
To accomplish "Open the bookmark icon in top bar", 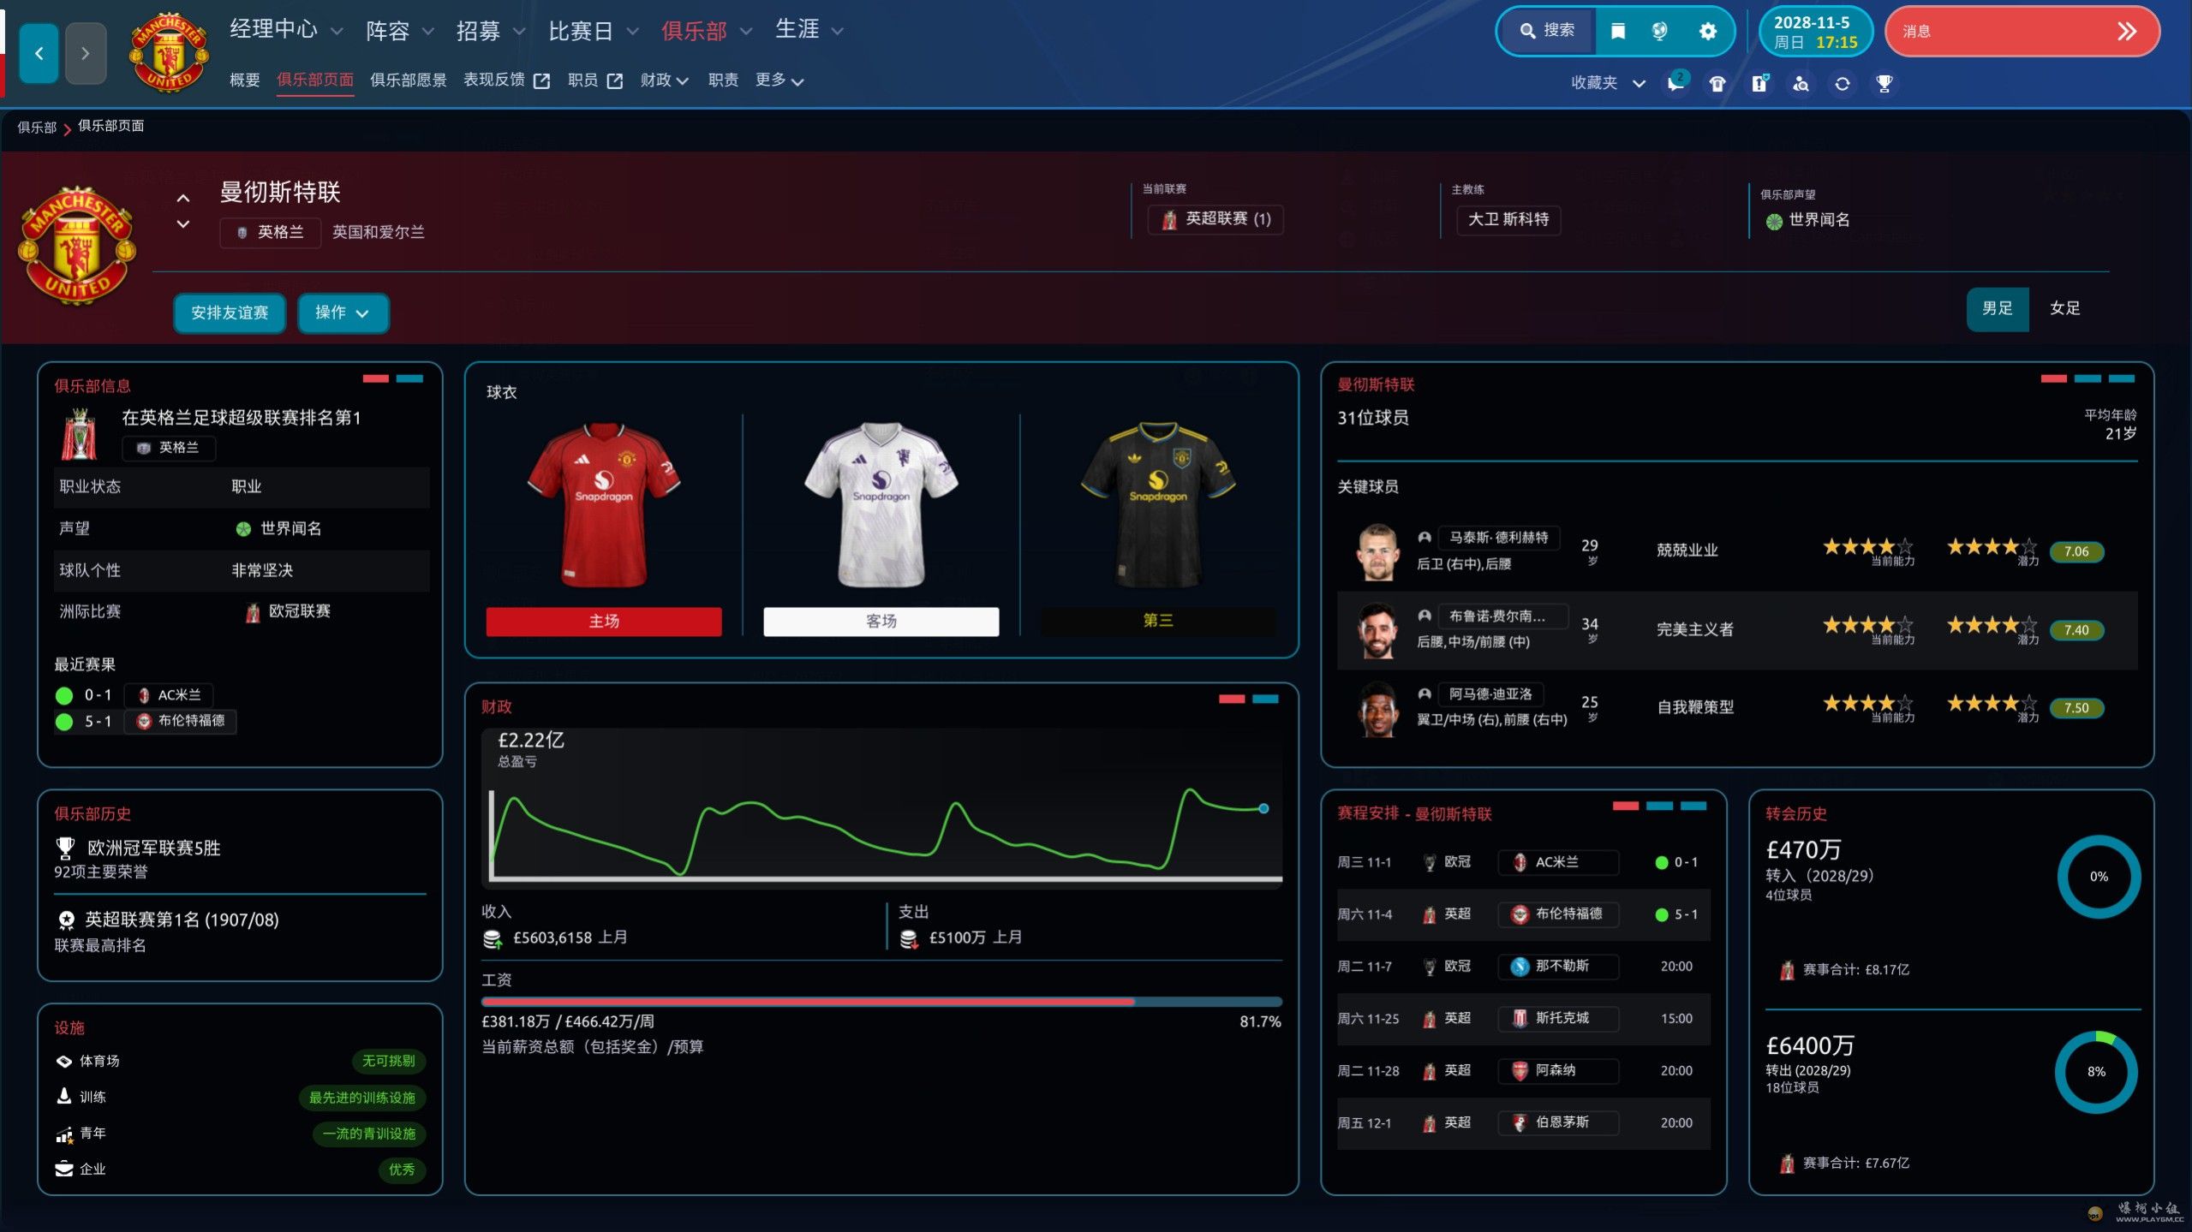I will point(1617,31).
